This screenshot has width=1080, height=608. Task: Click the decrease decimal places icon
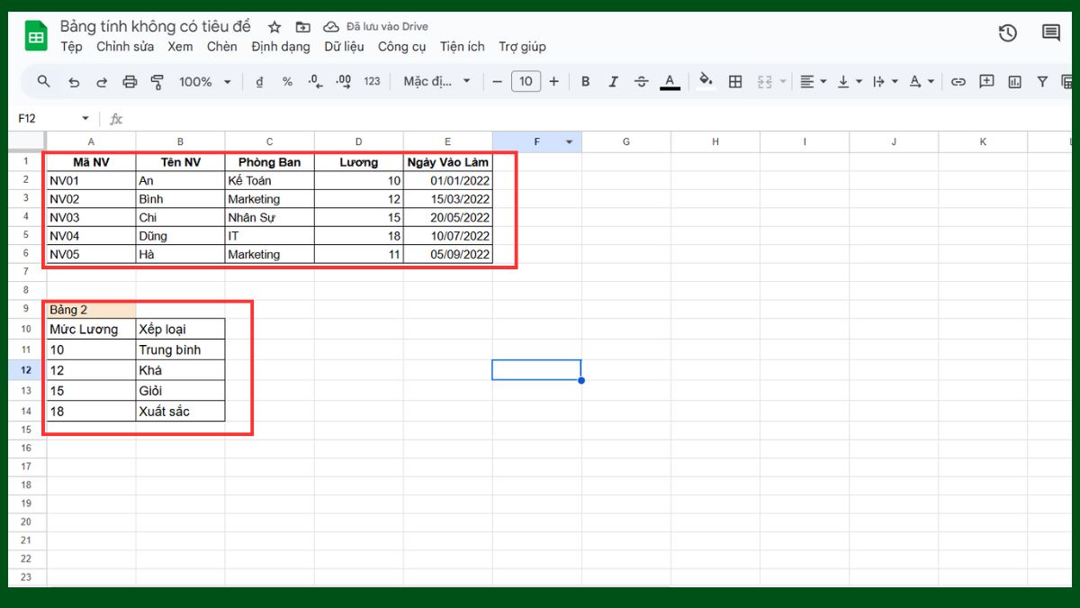pyautogui.click(x=312, y=81)
